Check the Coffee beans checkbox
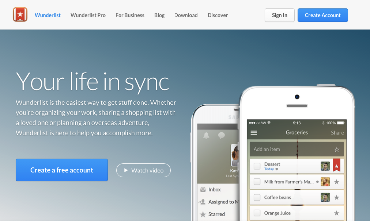 (257, 197)
